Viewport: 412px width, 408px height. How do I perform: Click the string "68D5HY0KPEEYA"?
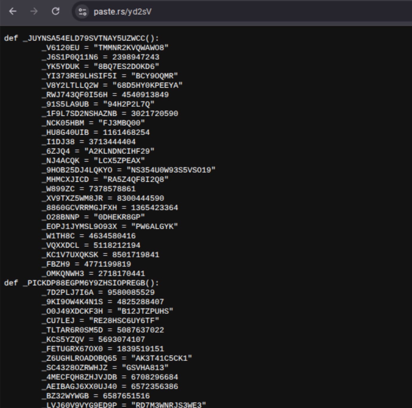147,85
